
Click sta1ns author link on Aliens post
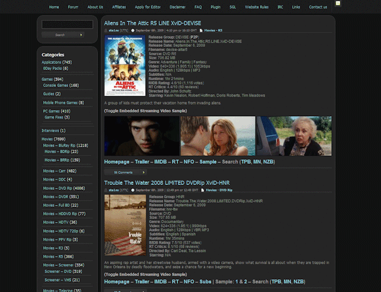[114, 30]
